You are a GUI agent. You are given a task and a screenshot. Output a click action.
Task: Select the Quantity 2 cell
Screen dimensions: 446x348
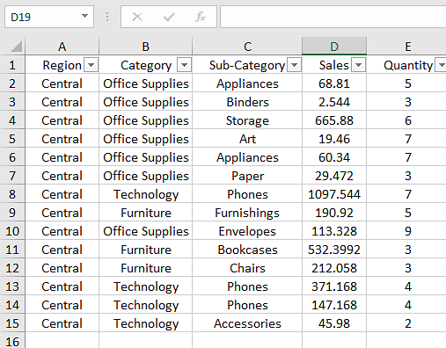point(407,323)
